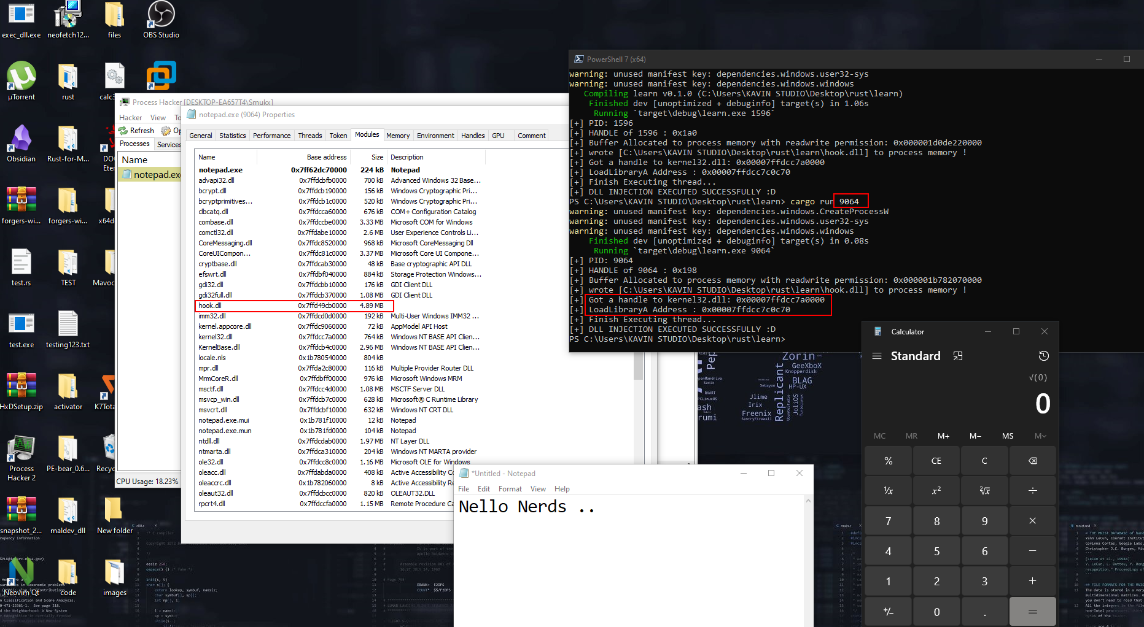Open the activator folder icon
Viewport: 1144px width, 627px height.
point(68,391)
